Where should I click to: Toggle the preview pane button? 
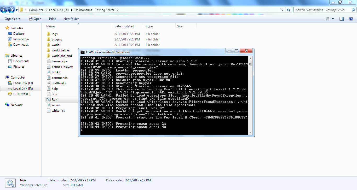point(341,19)
